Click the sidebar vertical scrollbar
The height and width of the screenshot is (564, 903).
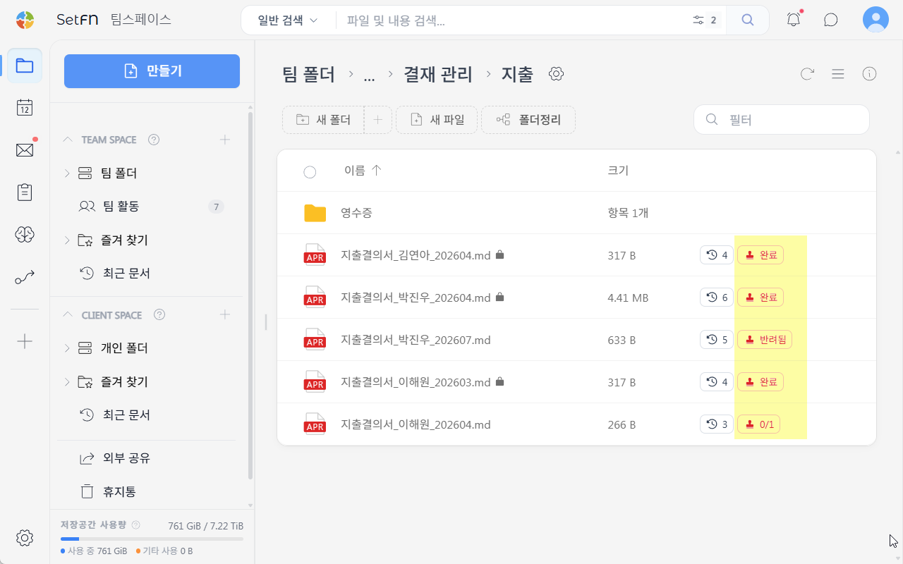point(250,296)
